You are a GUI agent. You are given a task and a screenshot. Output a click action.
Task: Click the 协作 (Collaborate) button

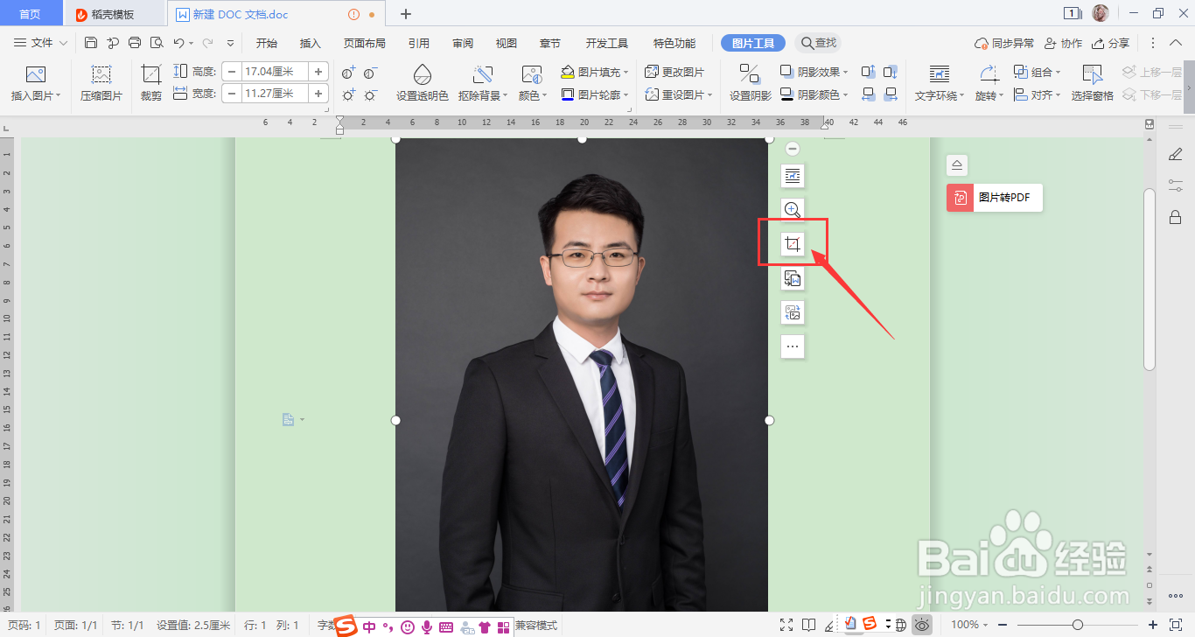tap(1063, 43)
